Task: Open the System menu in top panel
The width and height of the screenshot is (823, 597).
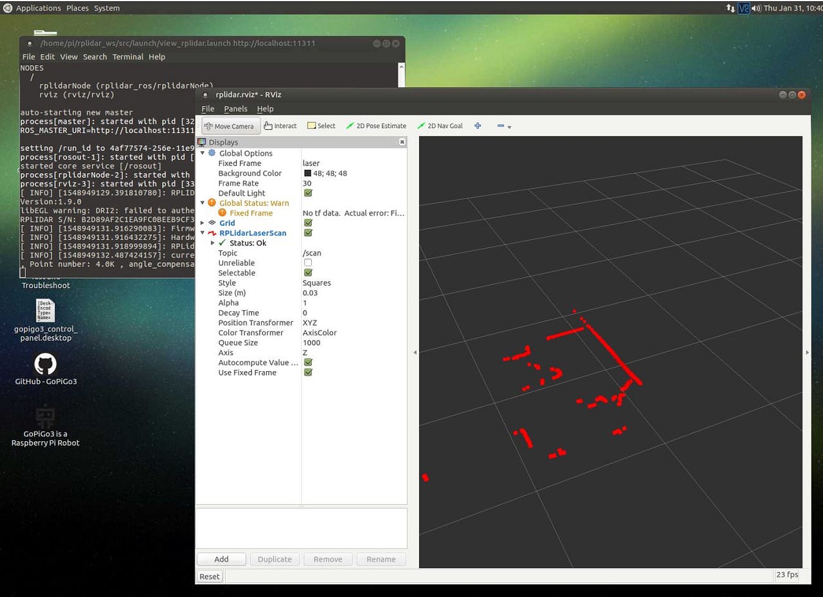Action: pyautogui.click(x=107, y=8)
